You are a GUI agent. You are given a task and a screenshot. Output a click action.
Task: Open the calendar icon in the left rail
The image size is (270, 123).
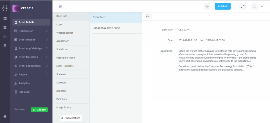coord(5,18)
